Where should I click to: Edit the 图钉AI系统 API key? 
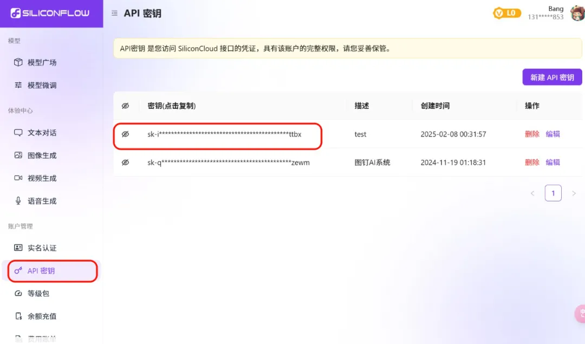click(x=552, y=163)
